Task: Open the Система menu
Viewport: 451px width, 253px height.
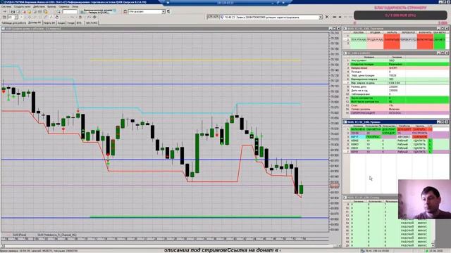Action: click(x=6, y=6)
